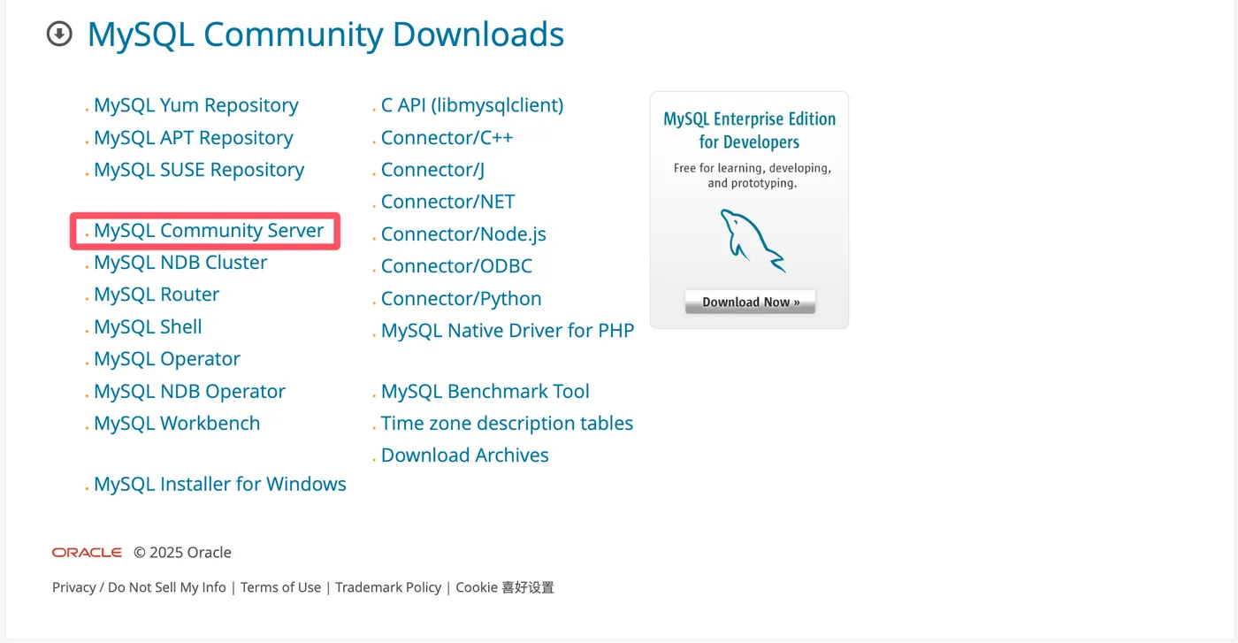Open the MySQL Enterprise Edition for Developers title
The height and width of the screenshot is (643, 1238).
point(750,130)
